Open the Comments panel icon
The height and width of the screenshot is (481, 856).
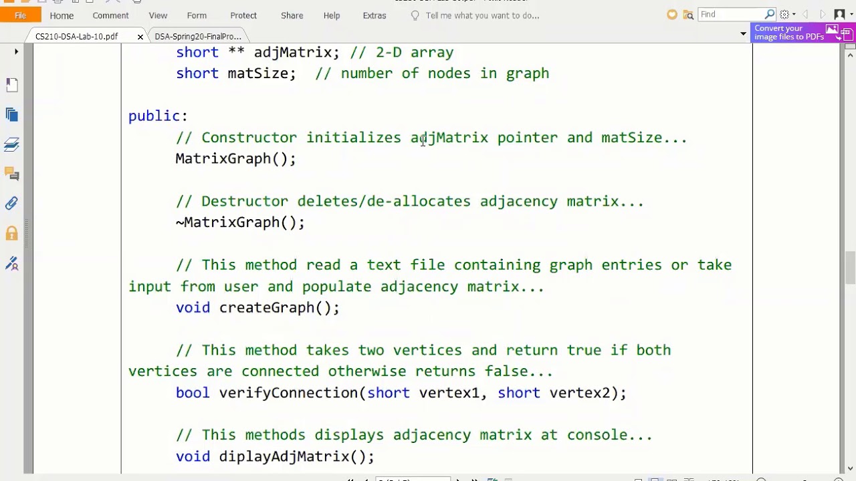11,174
